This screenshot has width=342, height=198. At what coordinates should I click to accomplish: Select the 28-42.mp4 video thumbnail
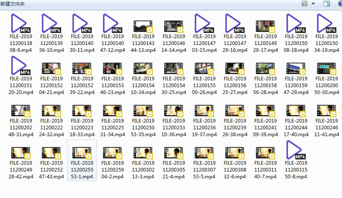pyautogui.click(x=21, y=153)
